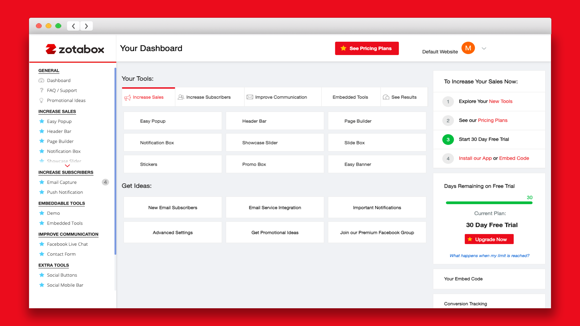Expand the Increase Sales sidebar list
580x326 pixels.
(67, 166)
